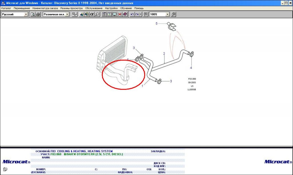Click the 'F03 COOLING & HEATING, HEATING SYSTEM' text

[x=82, y=151]
